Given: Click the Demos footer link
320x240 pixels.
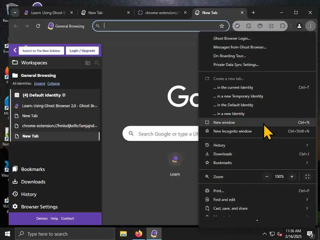Looking at the screenshot, I should pos(42,218).
